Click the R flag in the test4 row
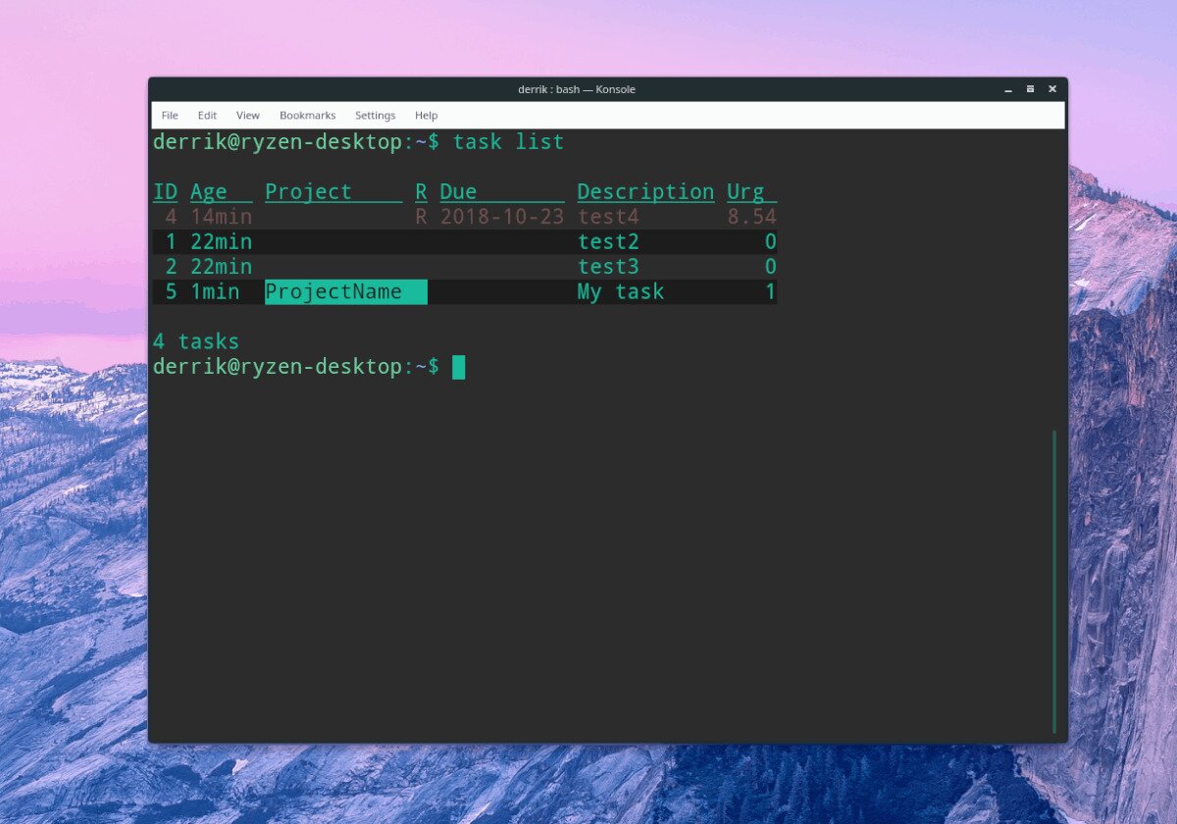The width and height of the screenshot is (1177, 824). pos(421,217)
